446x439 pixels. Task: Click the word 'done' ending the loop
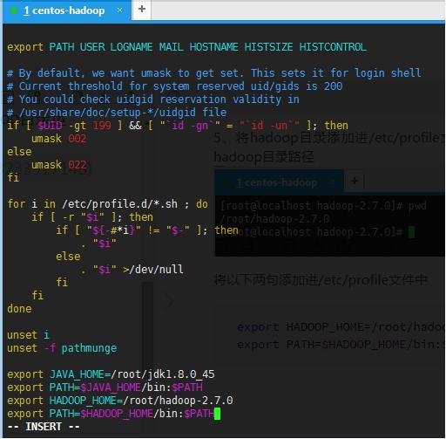pos(19,309)
